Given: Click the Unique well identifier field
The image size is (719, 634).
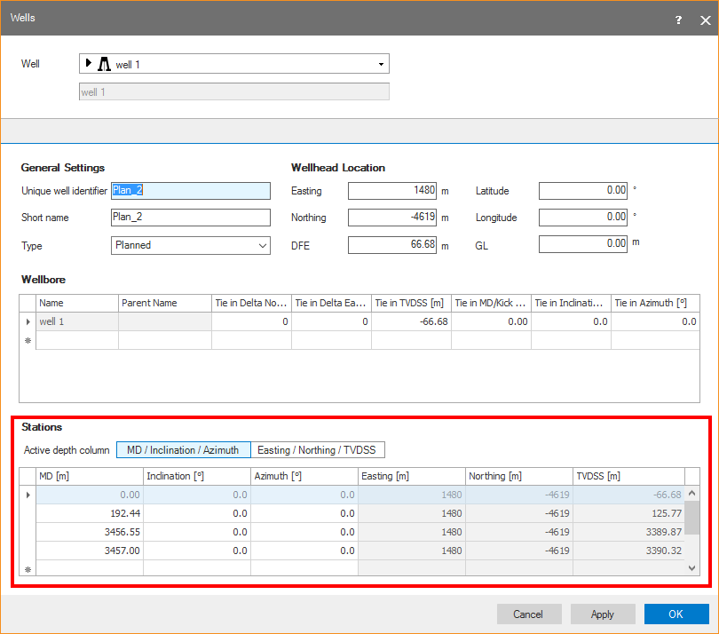Looking at the screenshot, I should coord(190,191).
